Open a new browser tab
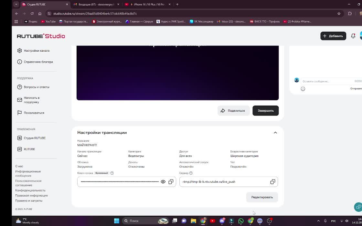Screen dimensions: 362x226 coord(177,5)
